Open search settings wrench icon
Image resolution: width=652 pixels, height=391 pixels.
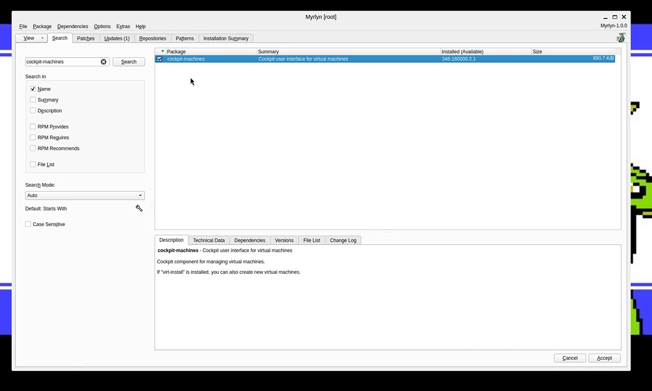(139, 208)
